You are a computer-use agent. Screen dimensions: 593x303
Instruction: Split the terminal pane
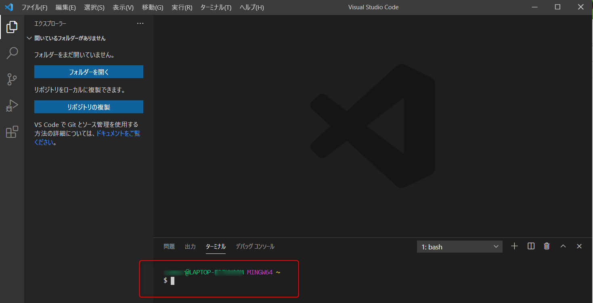point(531,246)
